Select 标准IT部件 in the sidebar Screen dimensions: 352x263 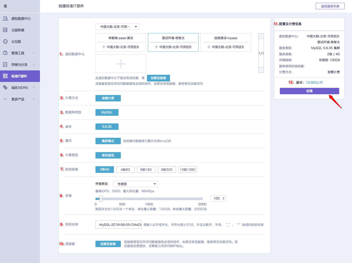click(19, 76)
